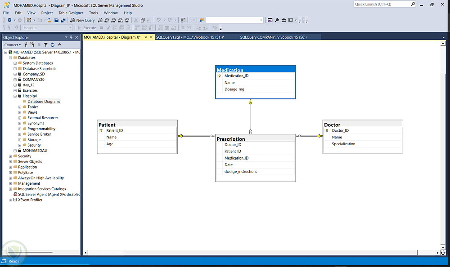Click the Save (floppy disk) icon

(57, 20)
